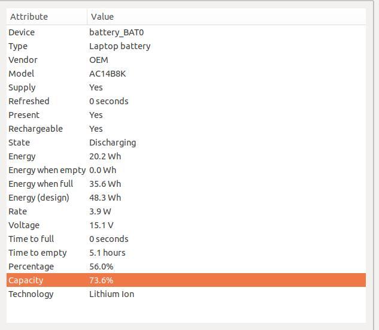Image resolution: width=379 pixels, height=330 pixels.
Task: Click the Attribute column header
Action: [x=47, y=17]
